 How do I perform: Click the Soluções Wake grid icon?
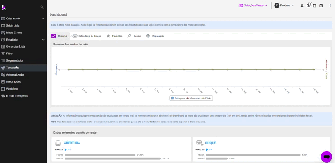coord(241,5)
